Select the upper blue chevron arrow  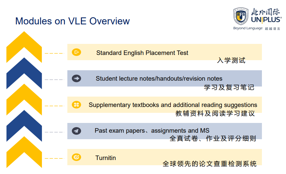coord(24,73)
